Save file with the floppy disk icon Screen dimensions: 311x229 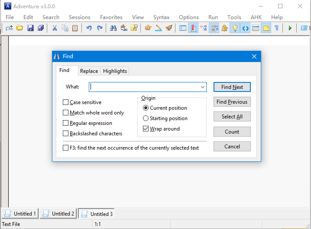pyautogui.click(x=30, y=28)
